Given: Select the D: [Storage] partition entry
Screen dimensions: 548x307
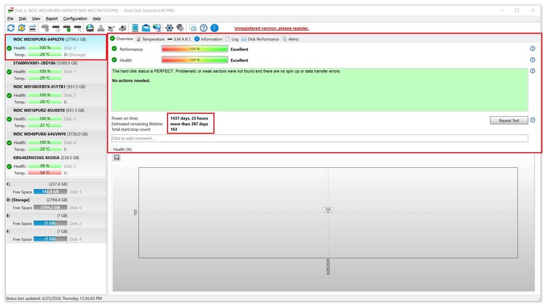Looking at the screenshot, I should click(x=56, y=203).
